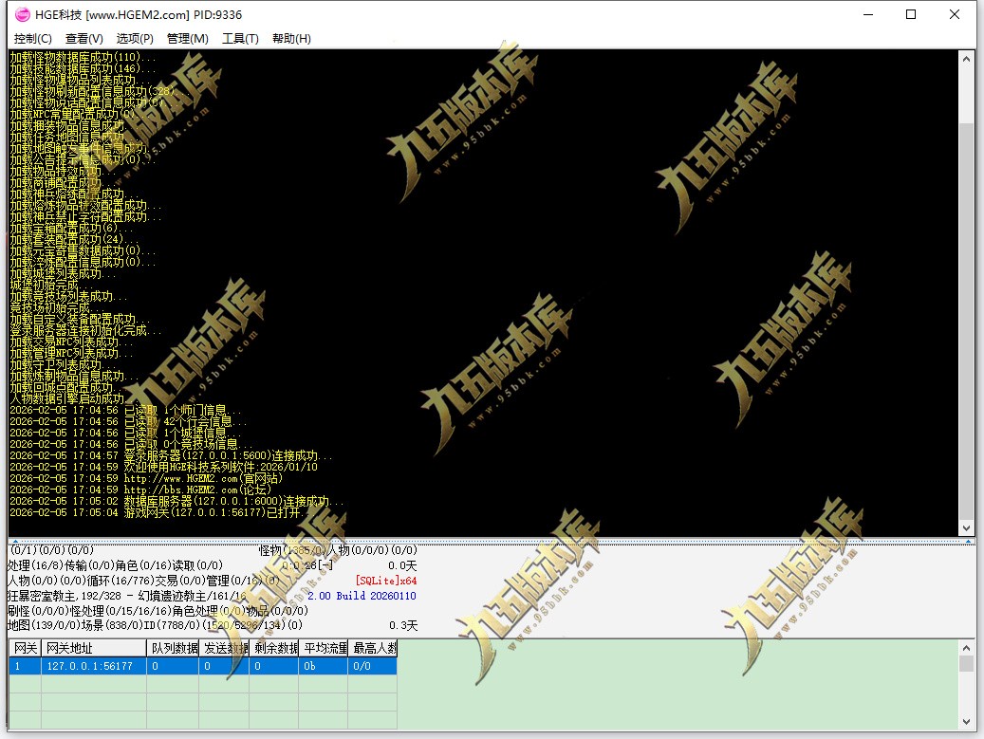Click the 2.00 Build 20260110 version text
The height and width of the screenshot is (739, 984).
362,596
